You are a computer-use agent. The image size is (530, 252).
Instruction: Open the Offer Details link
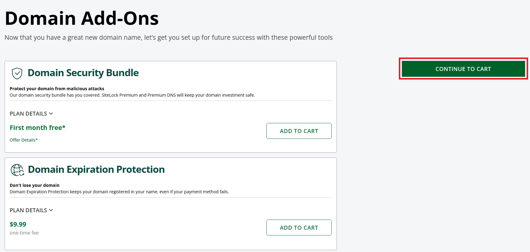[24, 140]
